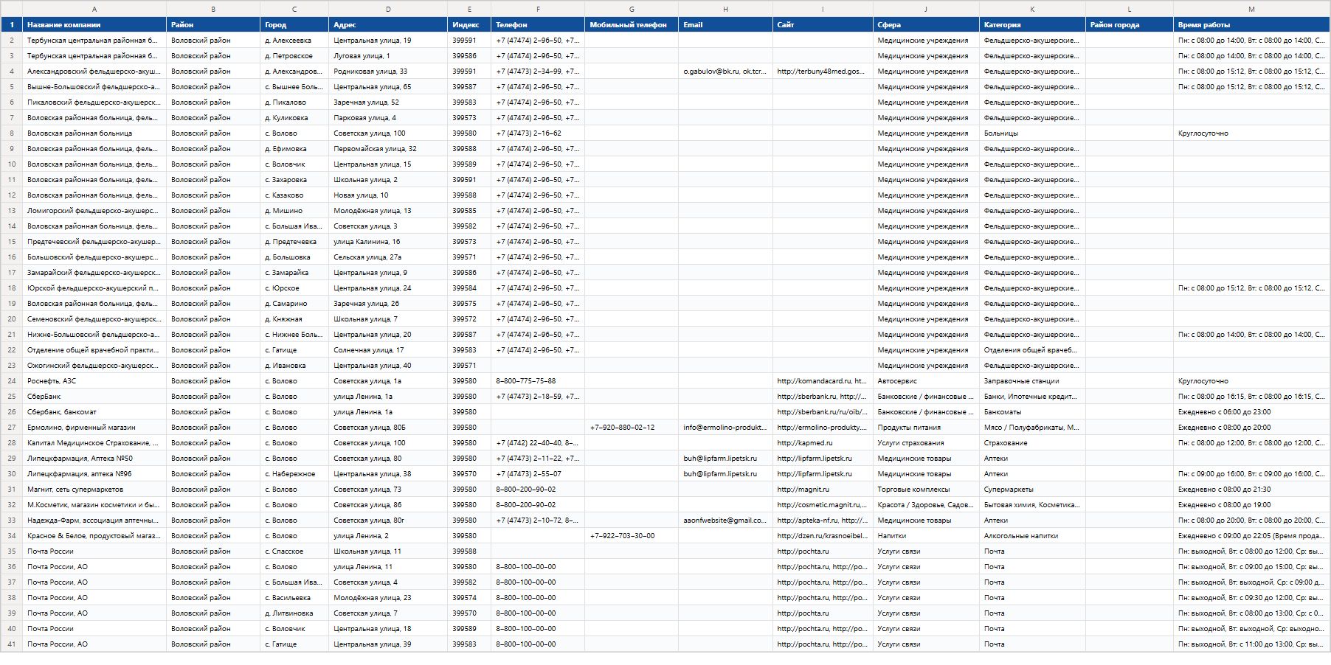1331x665 pixels.
Task: Select email cell "aaonfwebsite@gmail.co…"
Action: click(x=725, y=520)
